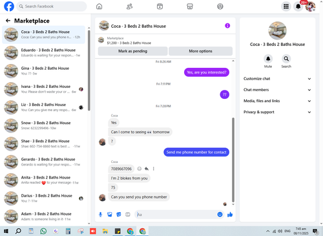Viewport: 323px width, 236px height.
Task: Open the Snow conversation
Action: [43, 125]
